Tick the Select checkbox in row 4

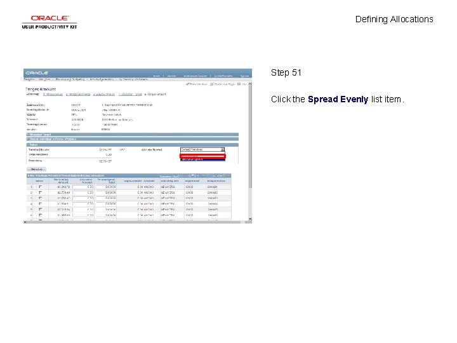point(40,204)
